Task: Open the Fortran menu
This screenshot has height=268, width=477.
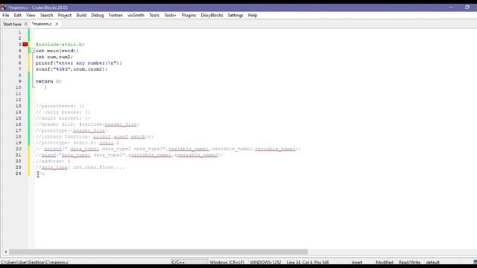Action: click(116, 15)
